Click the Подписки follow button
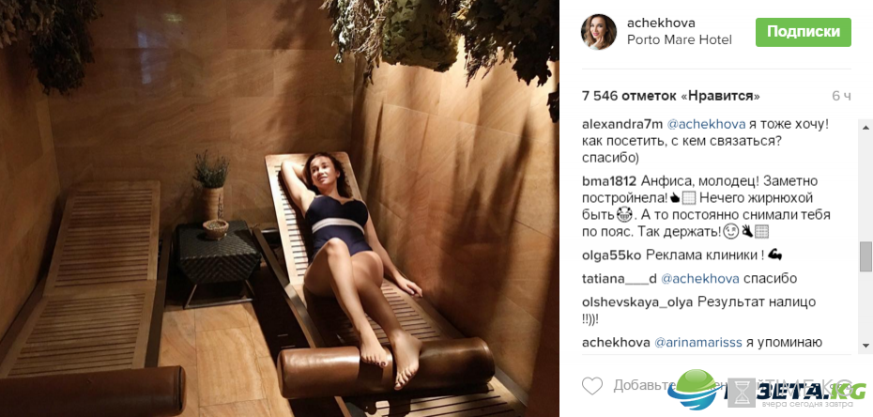Image resolution: width=873 pixels, height=417 pixels. [803, 32]
